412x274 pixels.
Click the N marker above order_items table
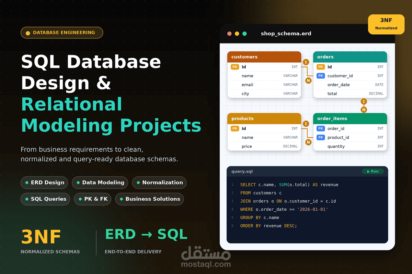364,110
